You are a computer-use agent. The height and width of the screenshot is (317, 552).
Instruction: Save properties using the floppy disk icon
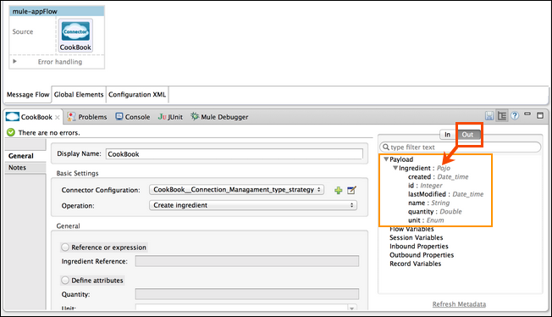[x=489, y=115]
